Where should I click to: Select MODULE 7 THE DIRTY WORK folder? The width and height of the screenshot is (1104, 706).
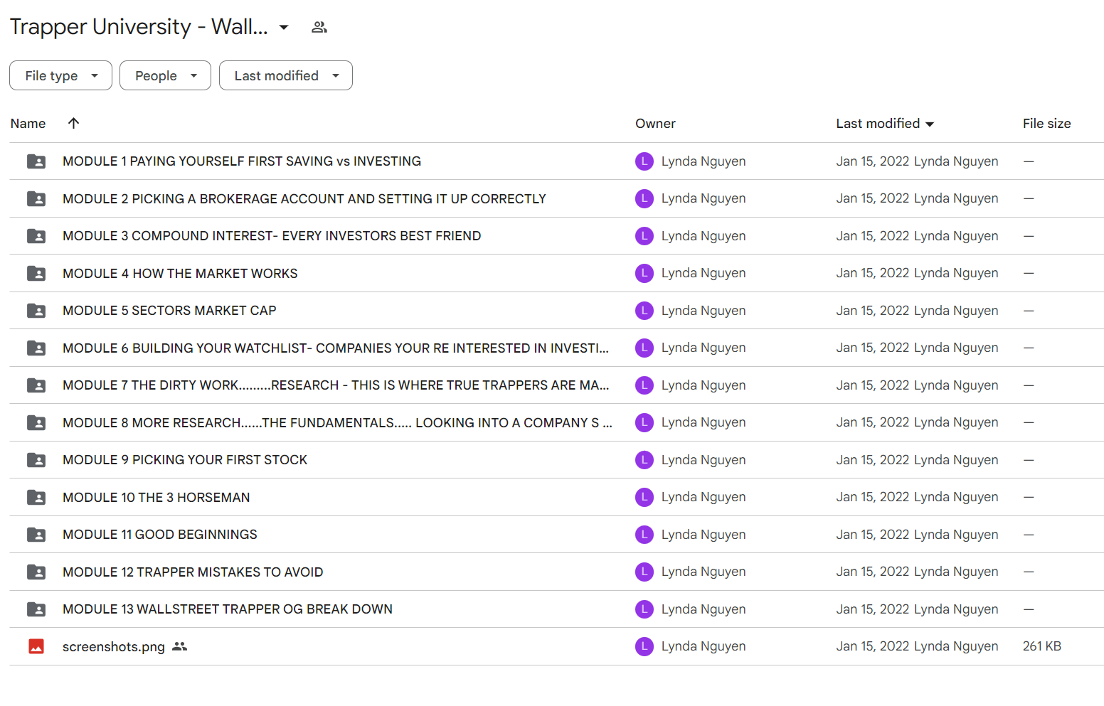(x=336, y=385)
